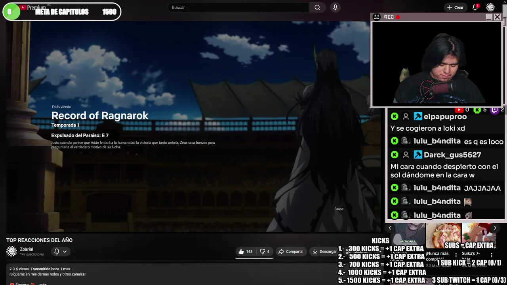Click the Kick badge beside Darck_gus5627
The height and width of the screenshot is (285, 507).
(395, 155)
